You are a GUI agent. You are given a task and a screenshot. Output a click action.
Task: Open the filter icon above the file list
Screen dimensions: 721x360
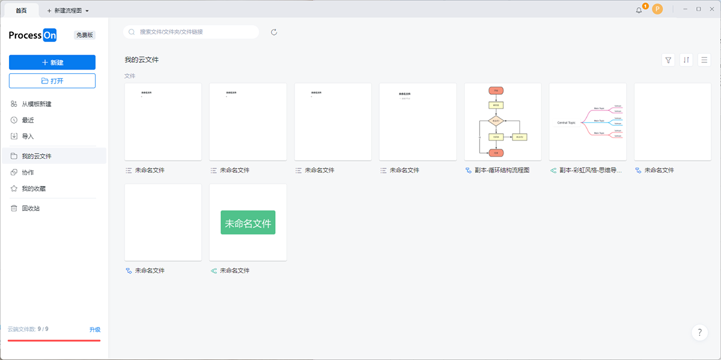pyautogui.click(x=668, y=59)
